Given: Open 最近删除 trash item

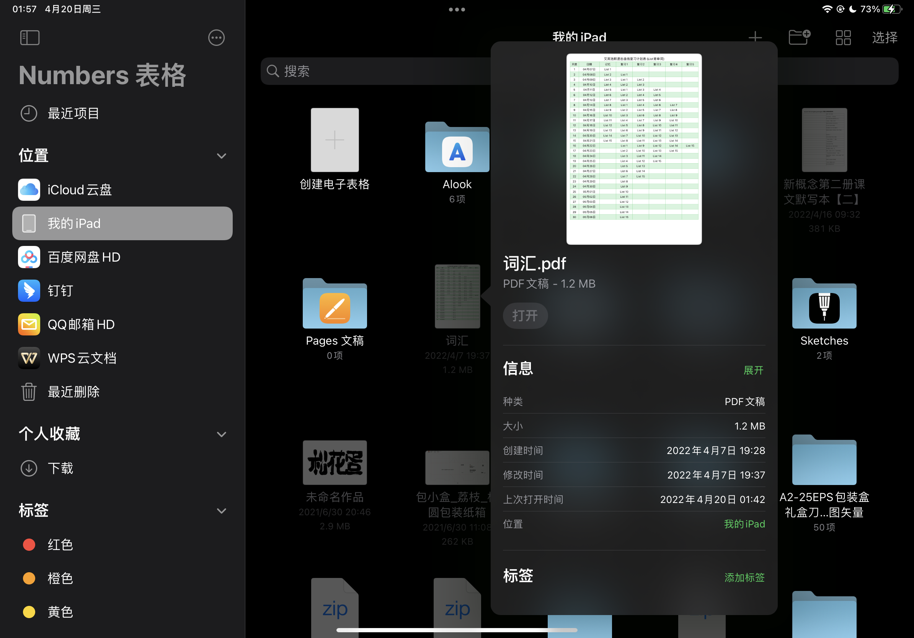Looking at the screenshot, I should point(73,392).
